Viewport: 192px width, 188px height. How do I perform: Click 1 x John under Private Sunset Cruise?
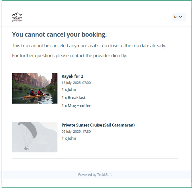click(69, 138)
